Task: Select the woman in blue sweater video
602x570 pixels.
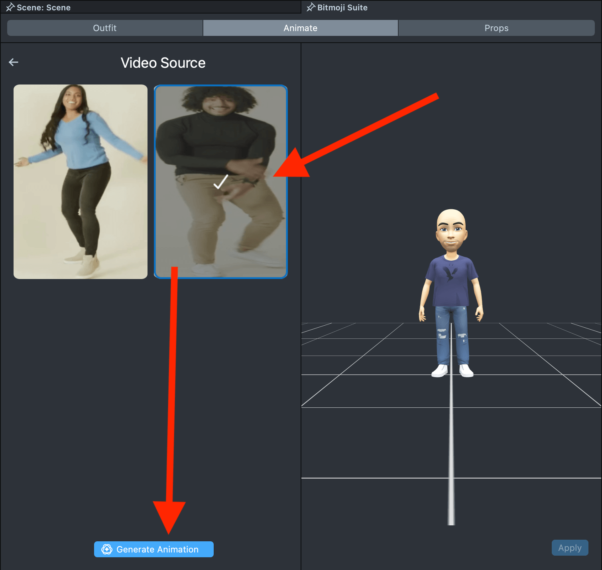Action: click(x=81, y=181)
